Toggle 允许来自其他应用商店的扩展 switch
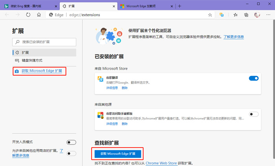This screenshot has width=275, height=166. click(71, 153)
